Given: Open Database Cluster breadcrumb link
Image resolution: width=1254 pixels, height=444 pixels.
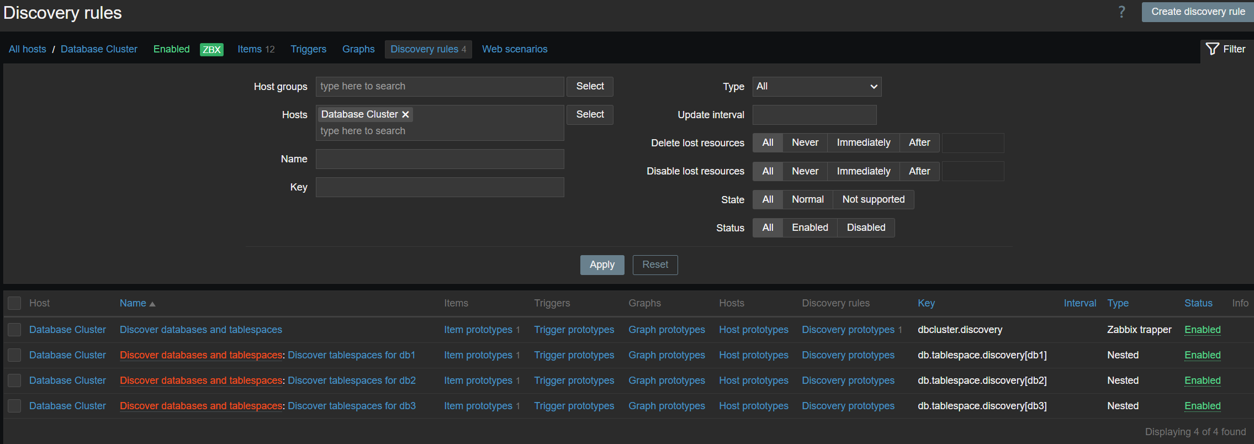Looking at the screenshot, I should pyautogui.click(x=99, y=49).
